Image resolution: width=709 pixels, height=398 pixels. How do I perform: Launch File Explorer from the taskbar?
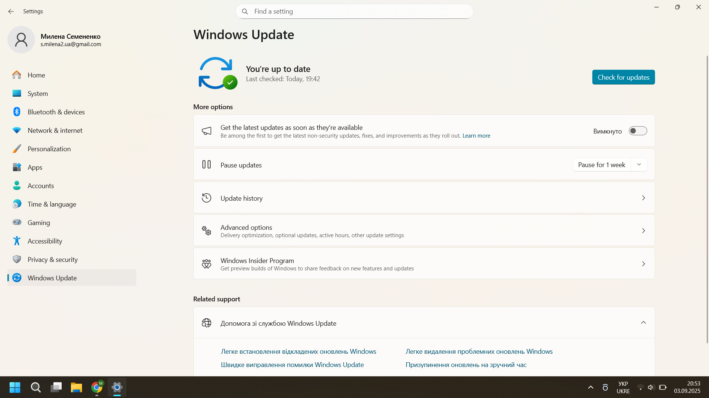pyautogui.click(x=76, y=387)
